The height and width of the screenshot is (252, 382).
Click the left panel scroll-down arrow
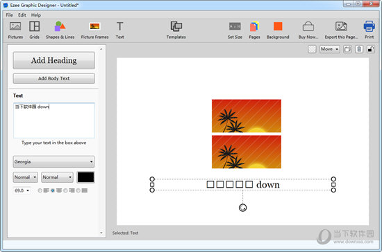coord(101,233)
